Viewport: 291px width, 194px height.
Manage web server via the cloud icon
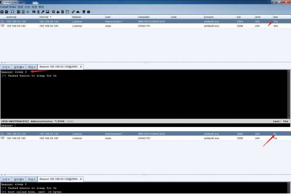coord(78,12)
